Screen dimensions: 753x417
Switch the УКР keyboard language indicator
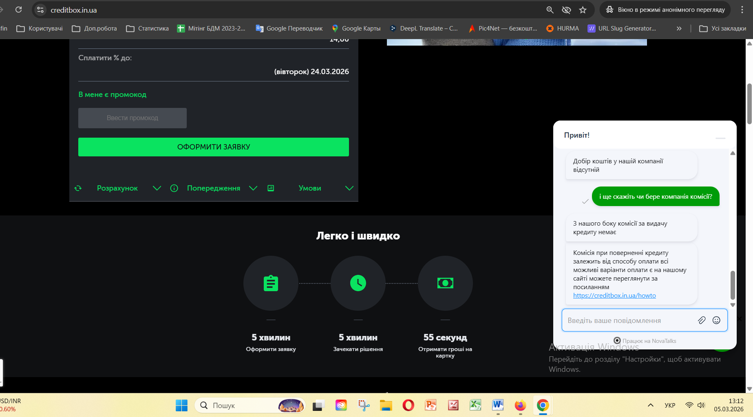pyautogui.click(x=670, y=405)
